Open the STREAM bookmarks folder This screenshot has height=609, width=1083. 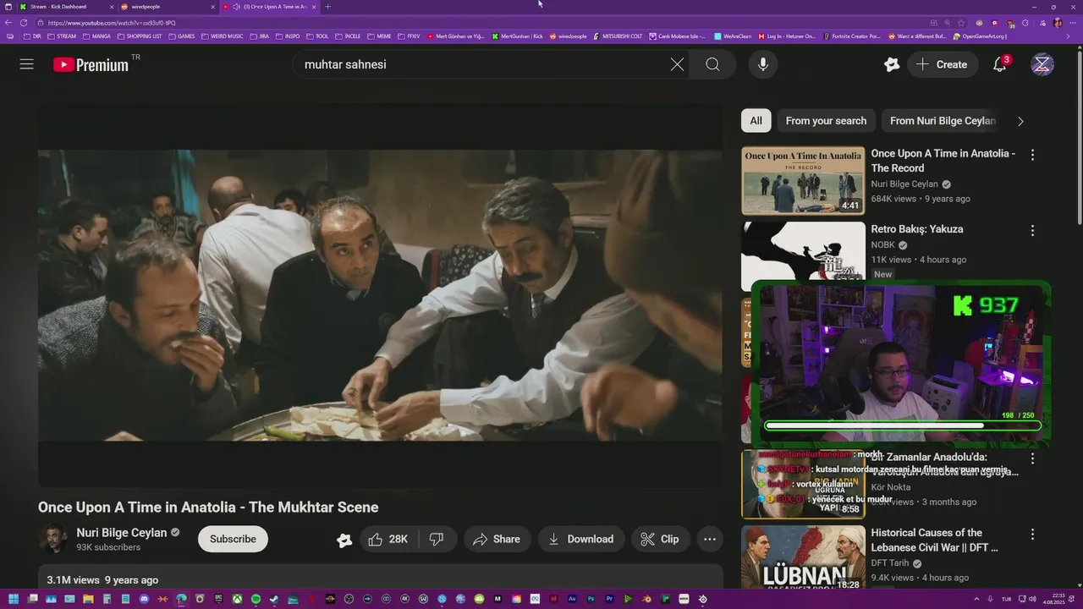click(x=62, y=36)
